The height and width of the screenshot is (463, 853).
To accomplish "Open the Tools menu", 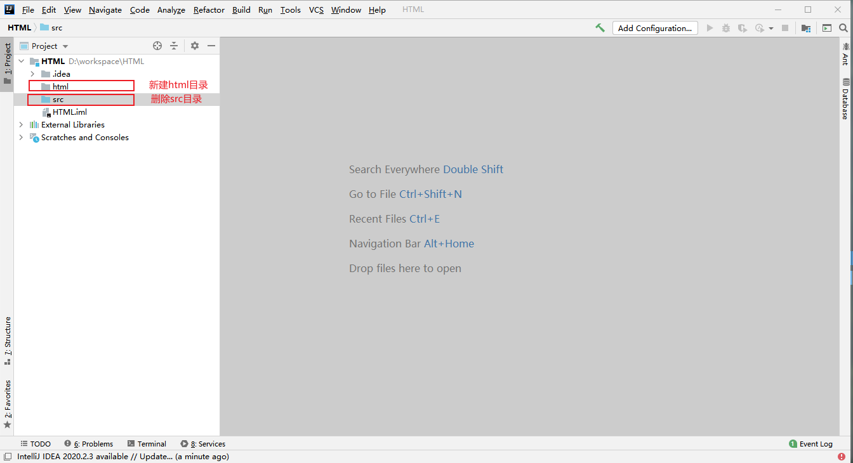I will 291,10.
